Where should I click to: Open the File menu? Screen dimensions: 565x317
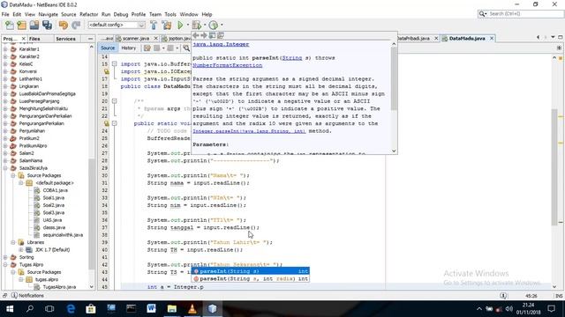pos(5,14)
